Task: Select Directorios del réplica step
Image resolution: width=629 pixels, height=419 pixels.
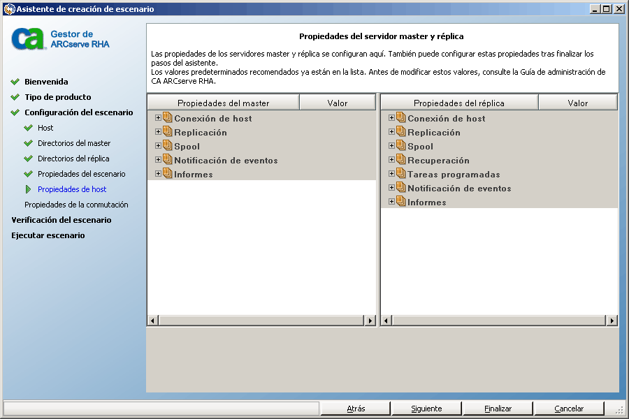Action: [73, 159]
